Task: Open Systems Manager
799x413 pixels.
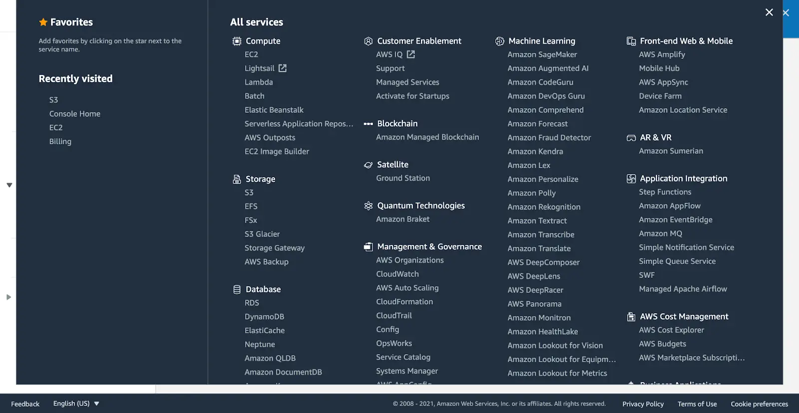Action: point(407,371)
